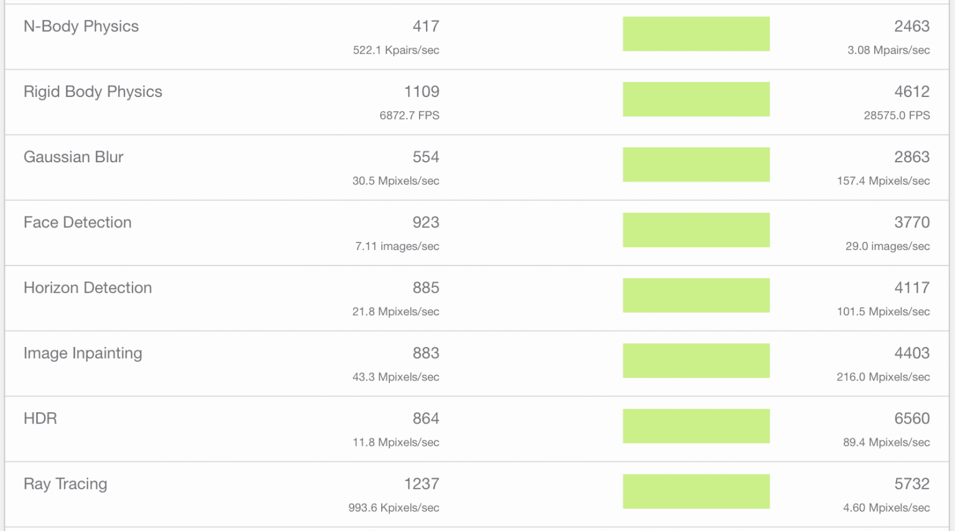Click the HDR green bar
Screen dimensions: 955x531
tap(696, 426)
